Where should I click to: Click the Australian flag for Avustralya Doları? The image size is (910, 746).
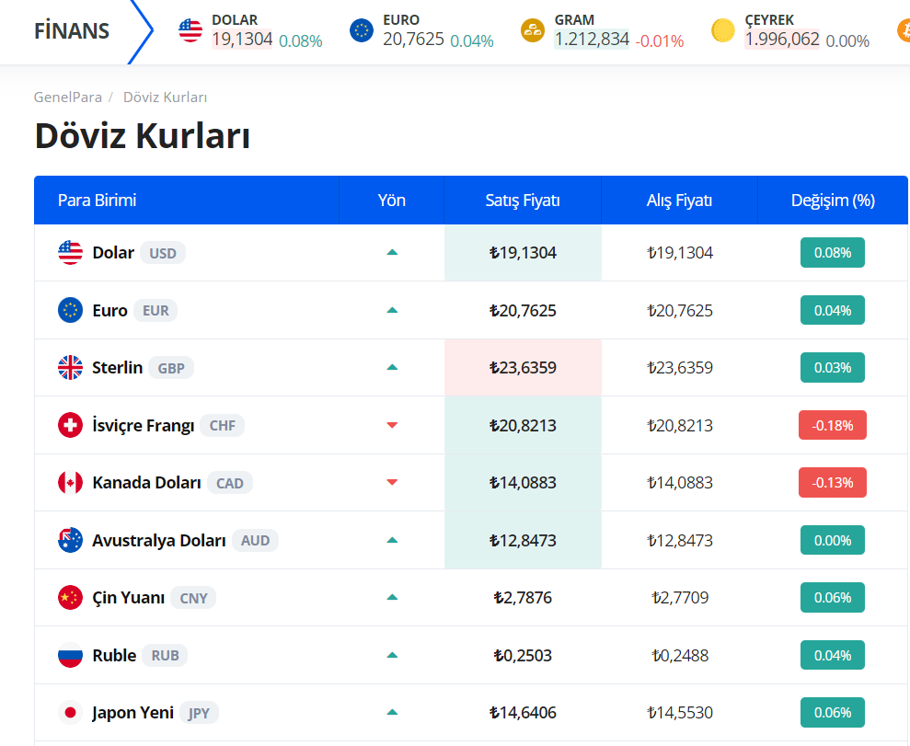[70, 540]
